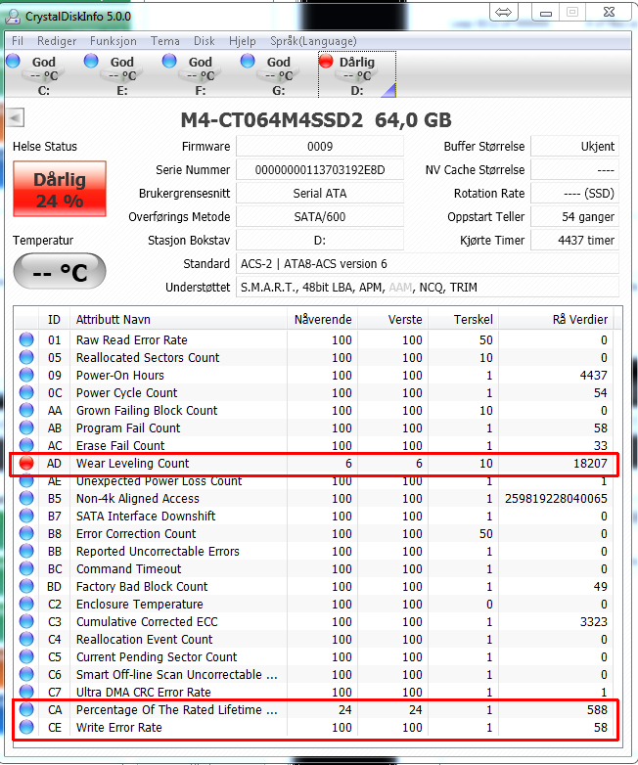Image resolution: width=638 pixels, height=765 pixels.
Task: Click the blue status icon of Program Fail Count
Action: 26,427
